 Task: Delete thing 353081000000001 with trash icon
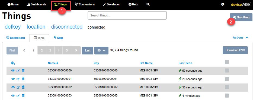tap(23, 79)
